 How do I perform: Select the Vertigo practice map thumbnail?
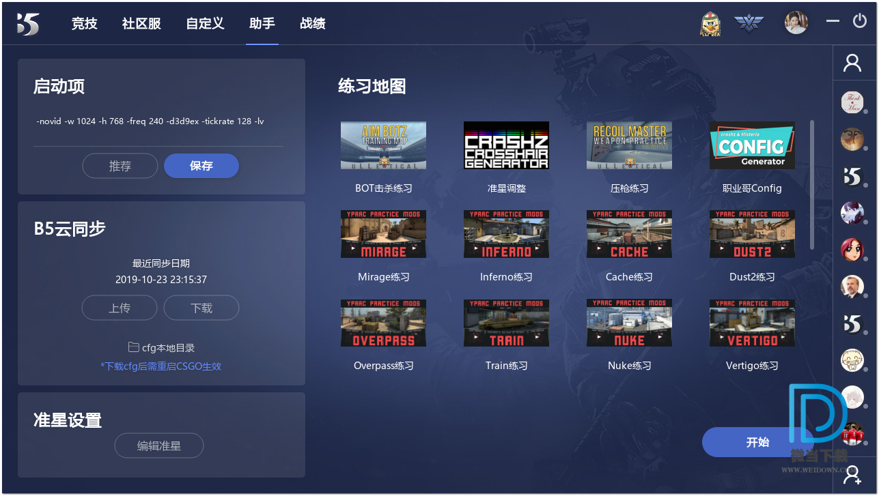point(752,323)
